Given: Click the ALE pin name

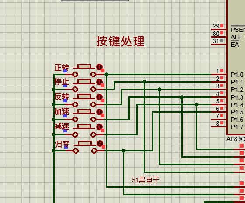Looking at the screenshot, I should tap(236, 37).
